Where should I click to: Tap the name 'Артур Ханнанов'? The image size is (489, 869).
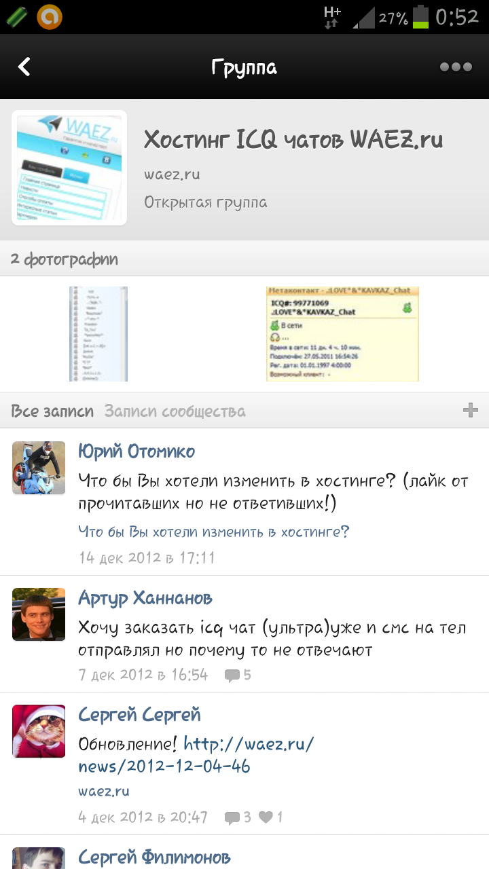pyautogui.click(x=145, y=597)
